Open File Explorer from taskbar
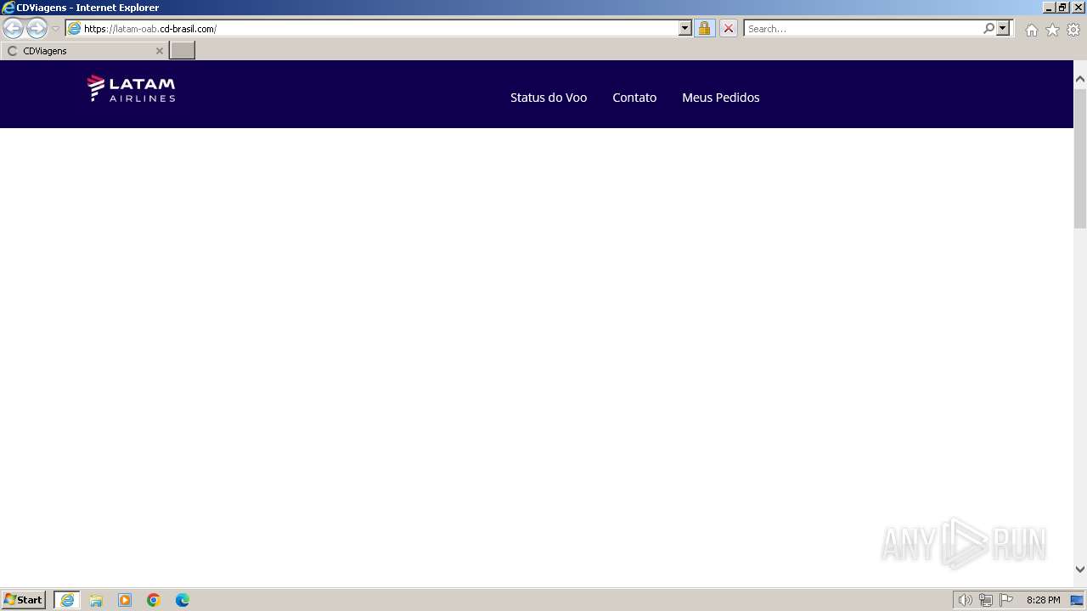 click(96, 600)
